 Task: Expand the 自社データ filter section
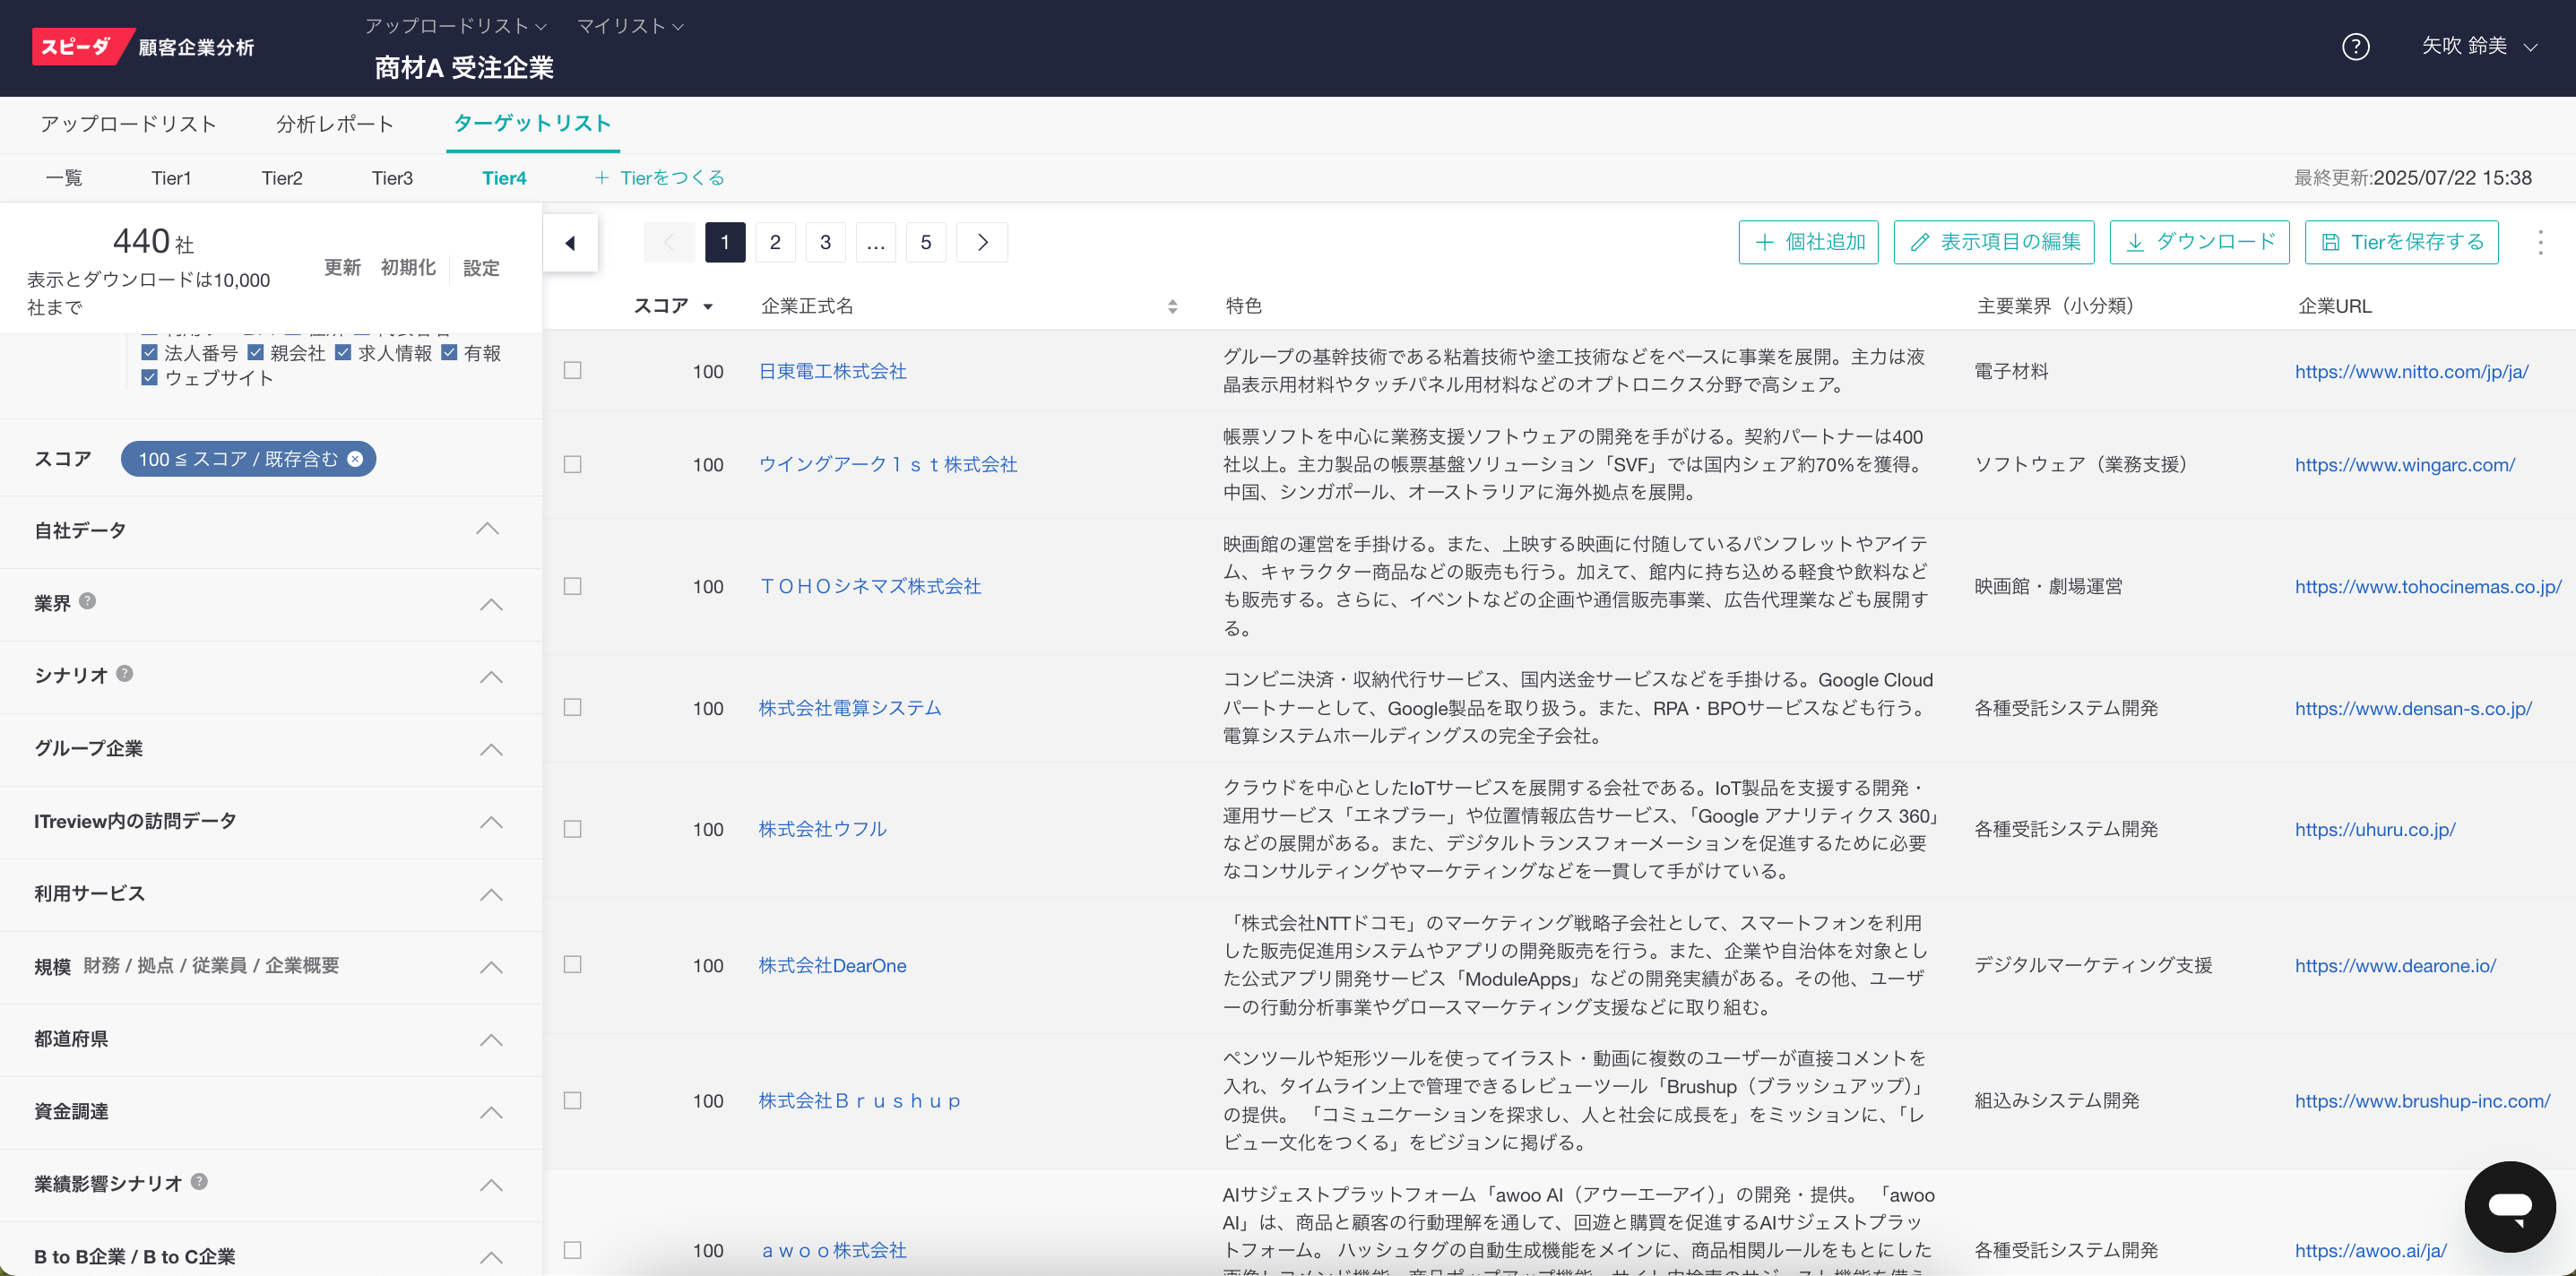[488, 530]
